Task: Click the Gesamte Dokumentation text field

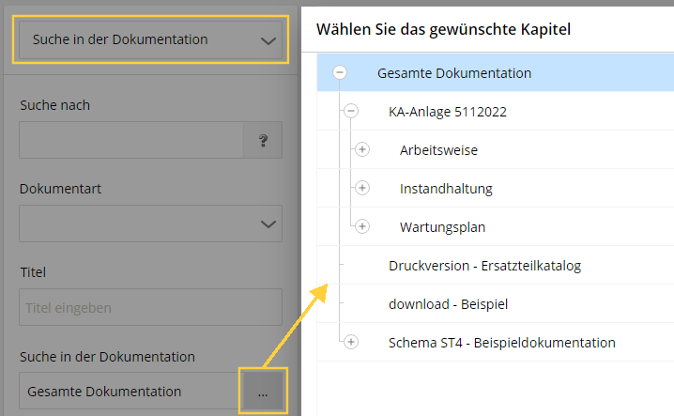Action: click(131, 391)
